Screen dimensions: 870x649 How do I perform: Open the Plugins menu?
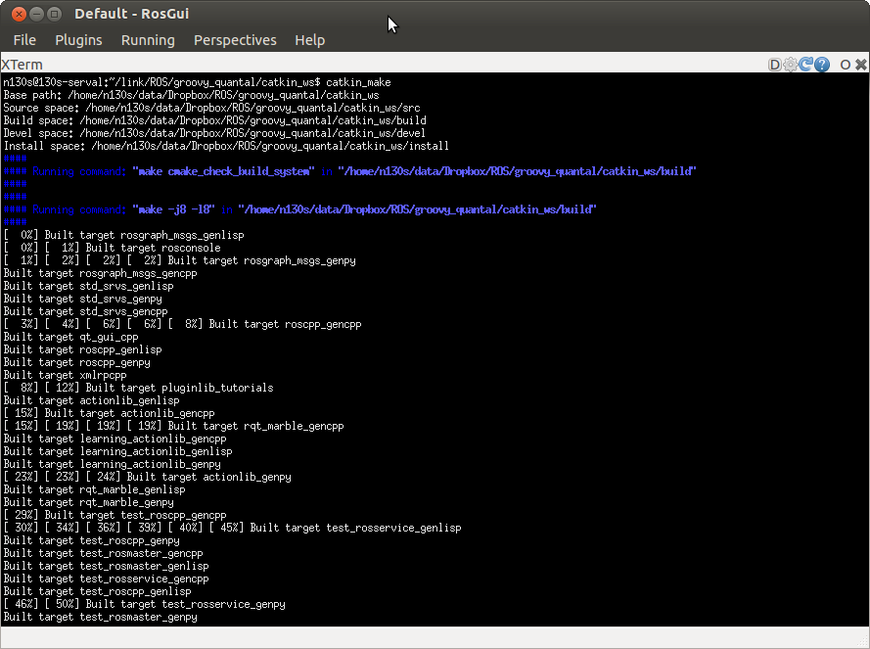tap(78, 40)
